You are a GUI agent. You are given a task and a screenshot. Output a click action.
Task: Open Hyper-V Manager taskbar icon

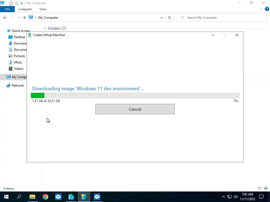[x=71, y=197]
